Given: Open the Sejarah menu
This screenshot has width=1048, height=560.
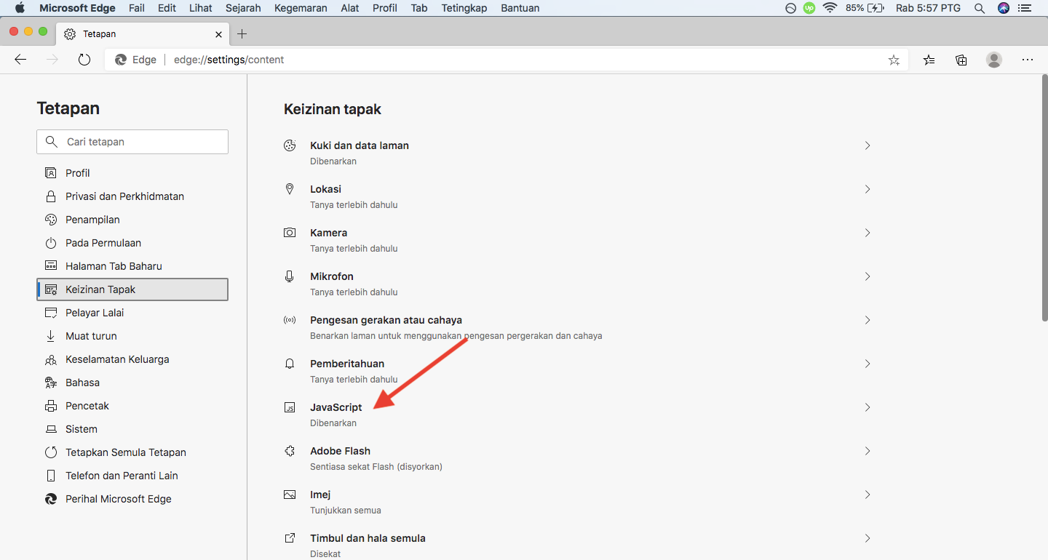Looking at the screenshot, I should point(243,8).
